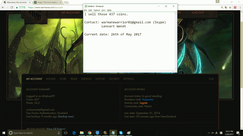Click LOG OUT on the Warmane site
The image size is (243, 136).
[198, 13]
